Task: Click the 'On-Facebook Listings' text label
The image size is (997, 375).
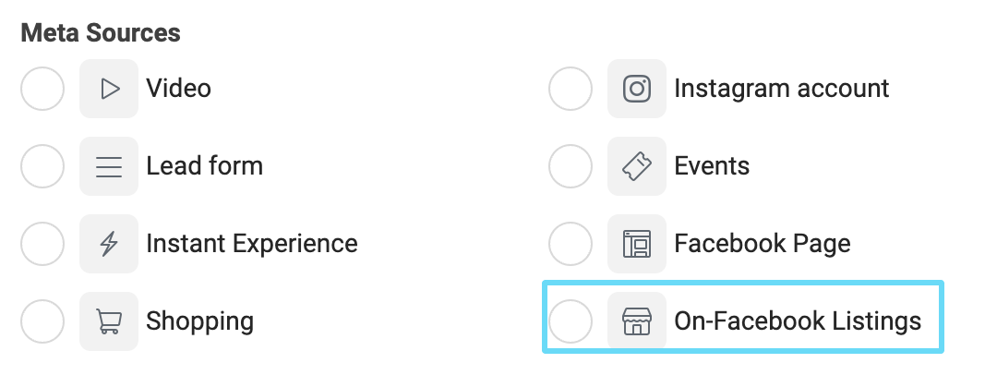Action: click(x=798, y=321)
